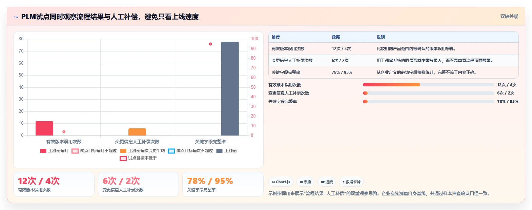Viewport: 532px width, 210px height.
Task: Toggle the blue 试点目标每次不超过 legend item
Action: (x=190, y=151)
